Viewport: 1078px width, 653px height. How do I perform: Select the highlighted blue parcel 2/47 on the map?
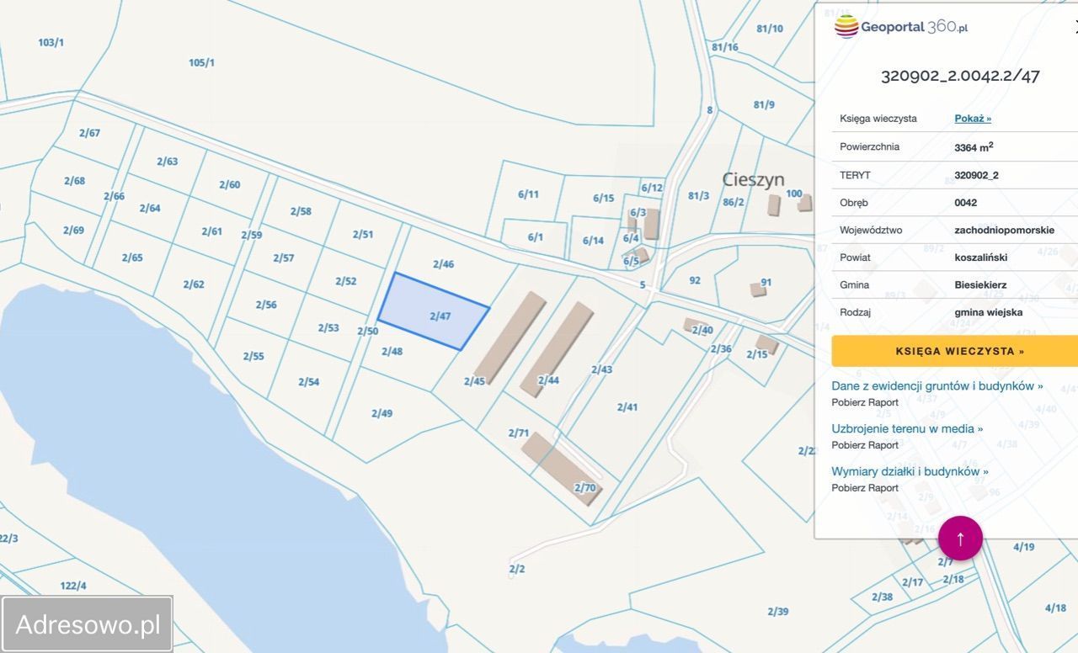coord(434,311)
